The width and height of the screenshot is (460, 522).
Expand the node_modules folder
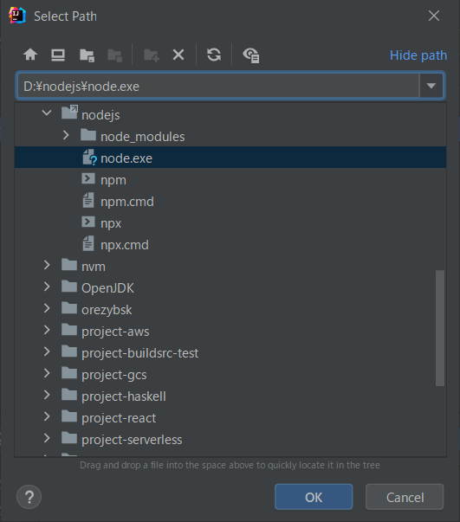coord(66,135)
